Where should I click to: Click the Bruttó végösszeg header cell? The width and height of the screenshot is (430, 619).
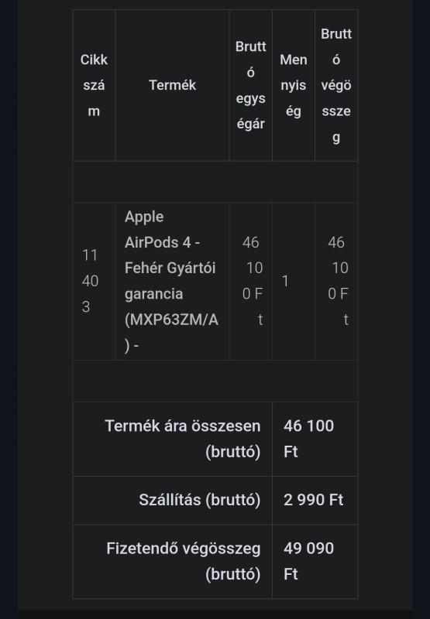click(x=336, y=85)
